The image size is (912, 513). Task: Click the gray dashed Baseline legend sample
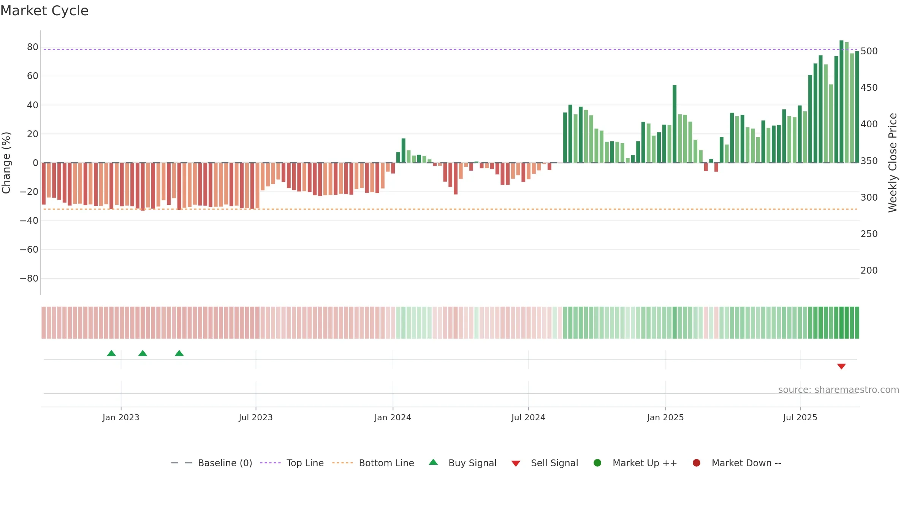[182, 463]
